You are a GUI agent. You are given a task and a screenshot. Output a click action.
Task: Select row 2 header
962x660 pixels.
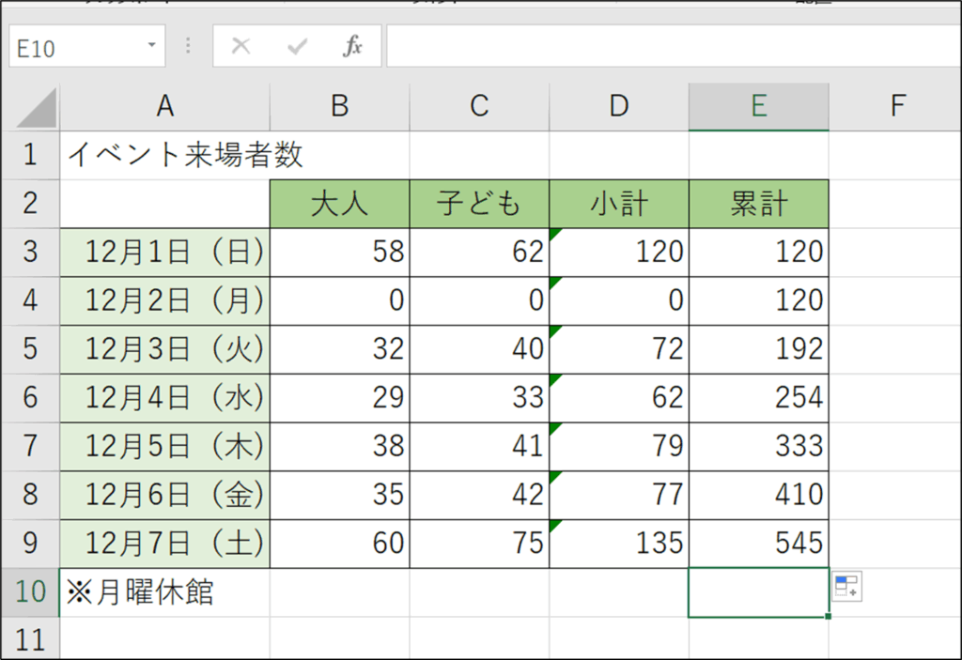[x=30, y=204]
